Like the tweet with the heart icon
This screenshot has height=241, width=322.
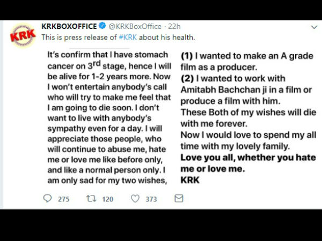coord(135,199)
